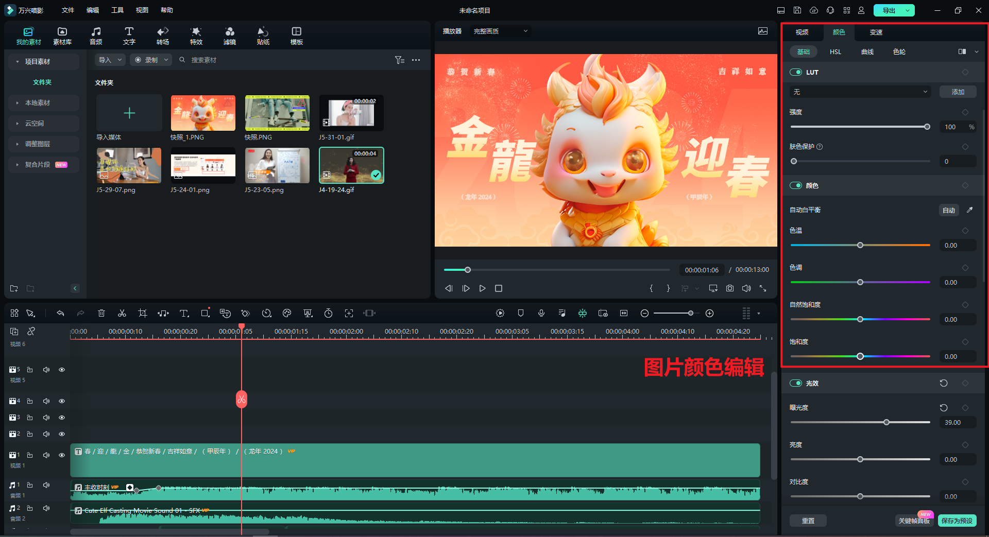This screenshot has width=989, height=537.
Task: Open the 完整画质 quality dropdown
Action: 500,31
